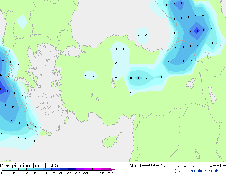Pick the 25–30 mm navy legend swatch
This screenshot has height=174, width=226.
pyautogui.click(x=72, y=169)
